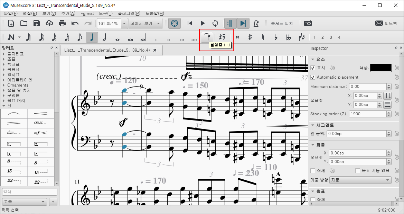The width and height of the screenshot is (404, 214).
Task: Open the 고급 workspace dropdown
Action: [25, 202]
